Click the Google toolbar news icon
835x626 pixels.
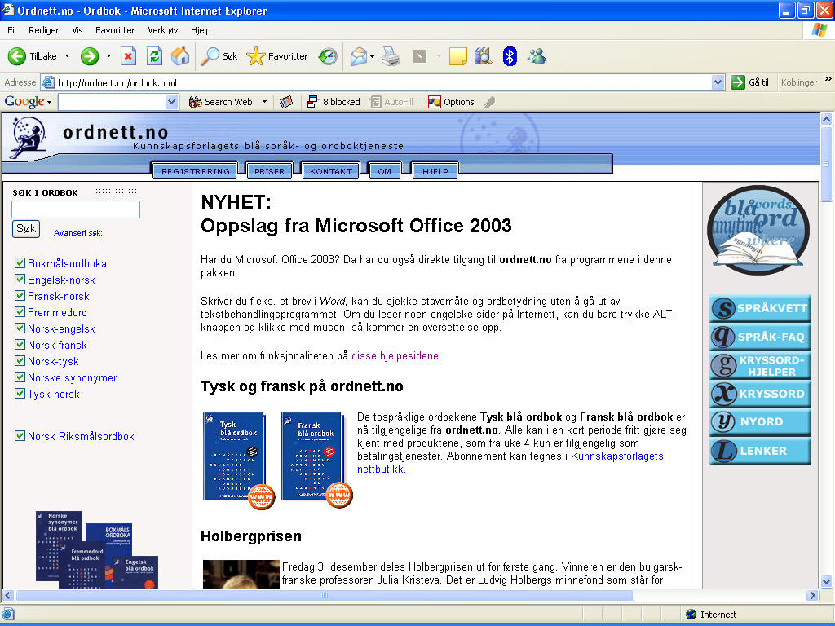[286, 102]
